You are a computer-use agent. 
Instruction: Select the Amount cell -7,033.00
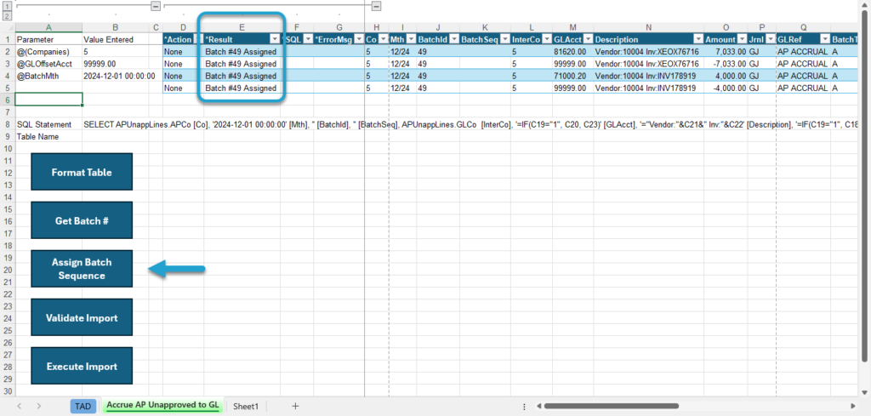coord(726,64)
